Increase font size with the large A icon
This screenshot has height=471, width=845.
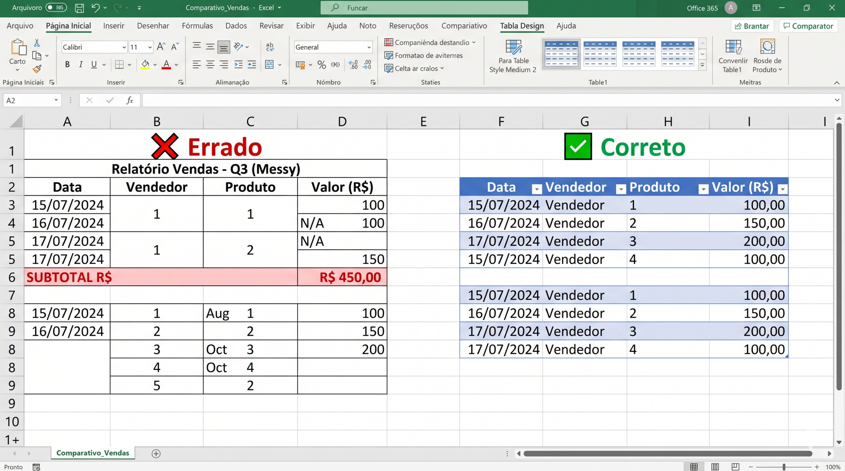pyautogui.click(x=161, y=47)
